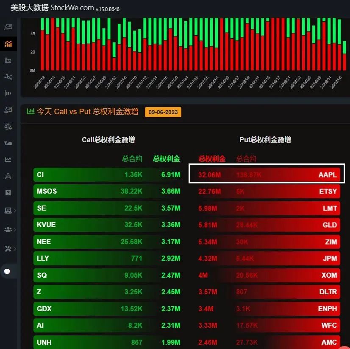Open the LLY call row
Viewport: 350px width, 349px height.
pos(108,259)
